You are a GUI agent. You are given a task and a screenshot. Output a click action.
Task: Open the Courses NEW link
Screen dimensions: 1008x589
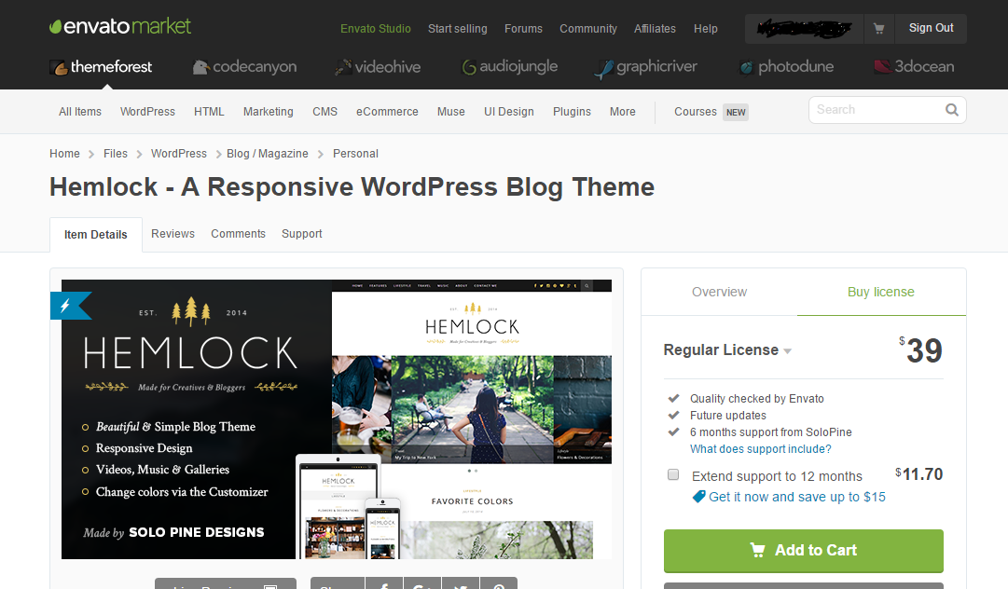711,112
